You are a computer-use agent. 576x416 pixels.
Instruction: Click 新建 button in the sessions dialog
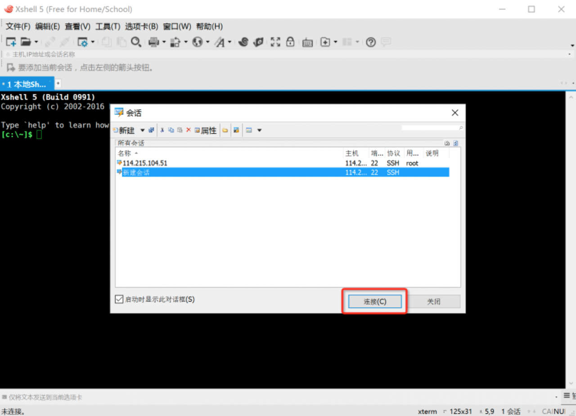point(124,130)
